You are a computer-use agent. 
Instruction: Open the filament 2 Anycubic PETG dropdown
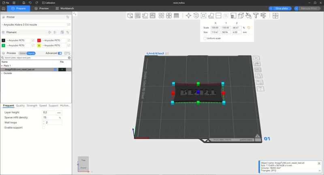click(53, 40)
